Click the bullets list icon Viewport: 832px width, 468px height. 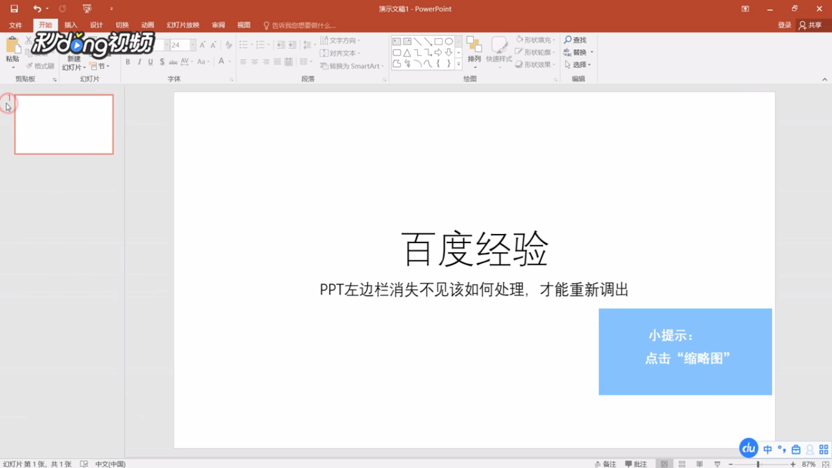(x=243, y=45)
